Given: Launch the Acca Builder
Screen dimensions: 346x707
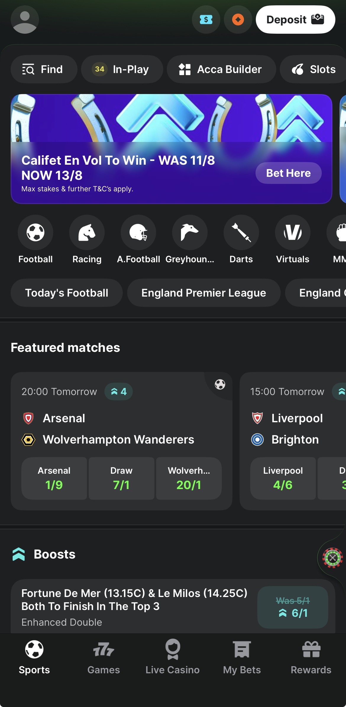Looking at the screenshot, I should (221, 69).
